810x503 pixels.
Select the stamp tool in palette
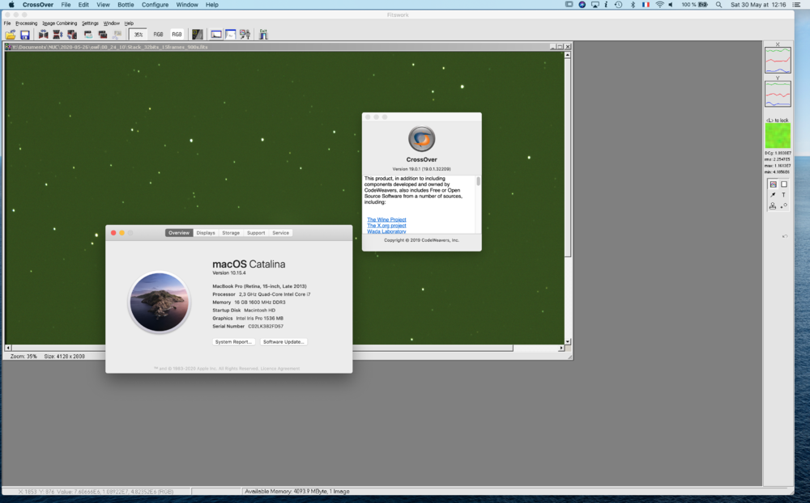coord(773,206)
